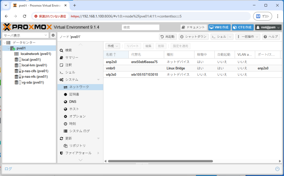
Task: Click the browser reload icon
Action: point(24,16)
